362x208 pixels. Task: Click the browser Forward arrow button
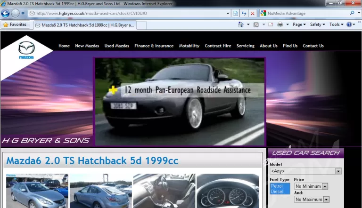pyautogui.click(x=15, y=13)
